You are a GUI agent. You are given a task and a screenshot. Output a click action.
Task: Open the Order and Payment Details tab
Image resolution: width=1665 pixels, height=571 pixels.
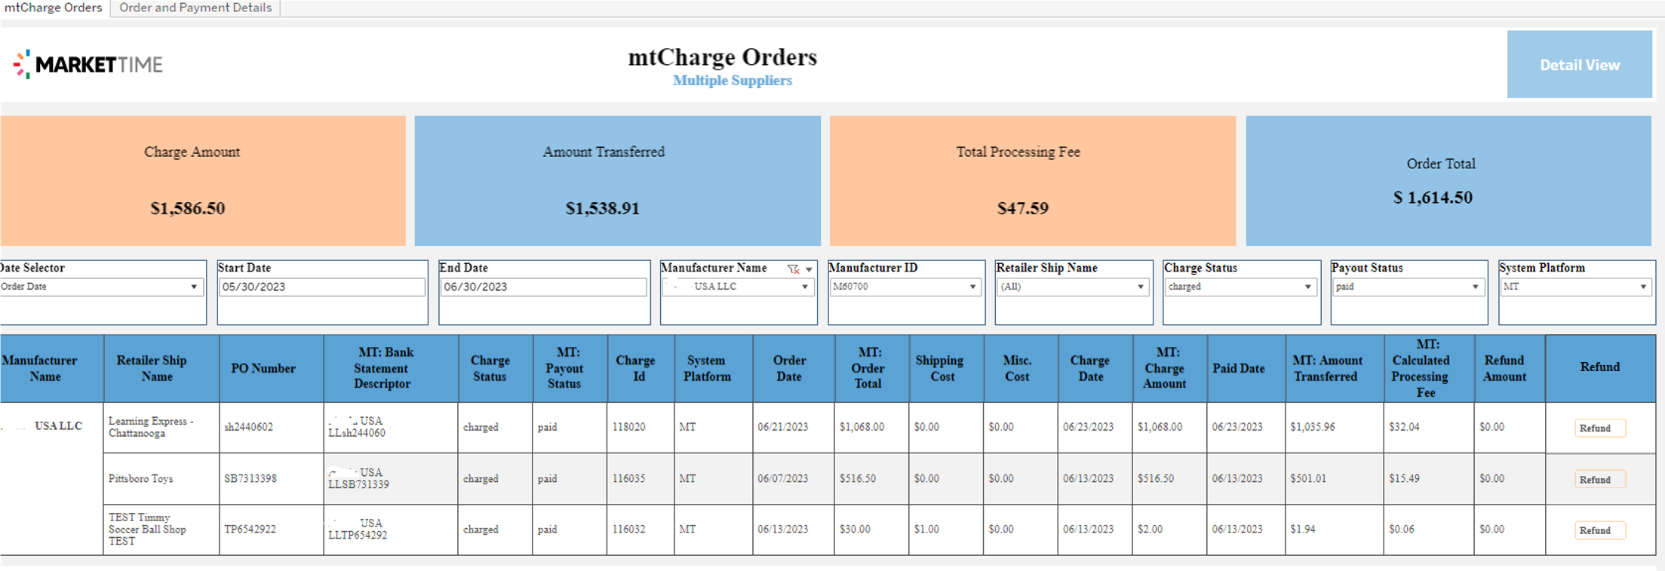(195, 8)
